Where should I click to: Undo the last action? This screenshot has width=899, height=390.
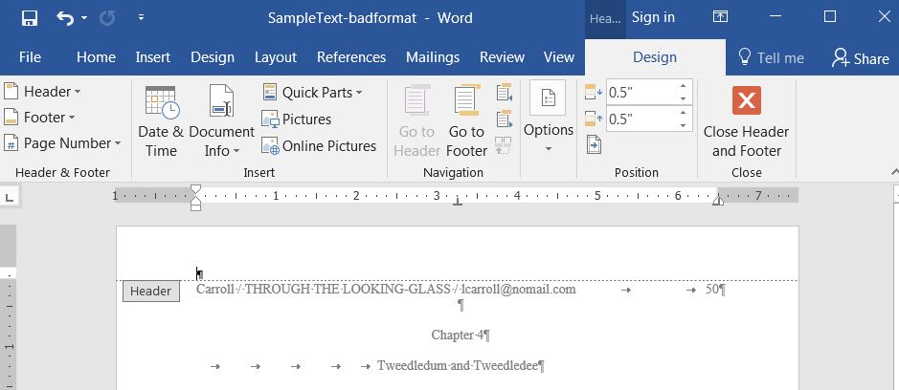coord(64,17)
